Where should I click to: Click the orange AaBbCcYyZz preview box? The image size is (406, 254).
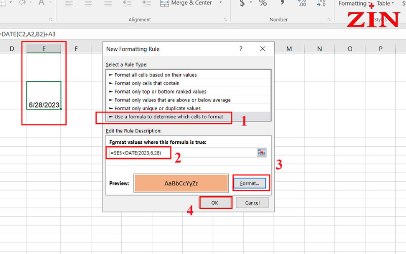point(181,183)
